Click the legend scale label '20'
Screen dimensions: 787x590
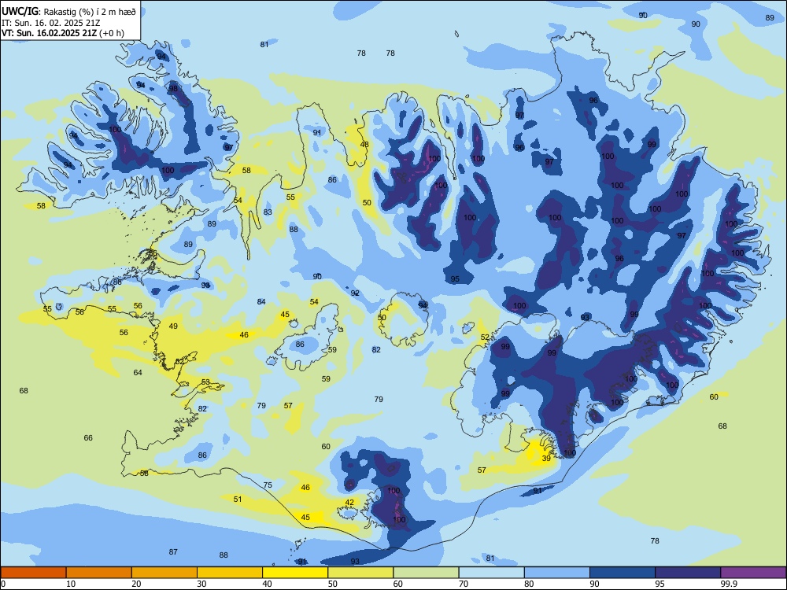click(x=136, y=584)
